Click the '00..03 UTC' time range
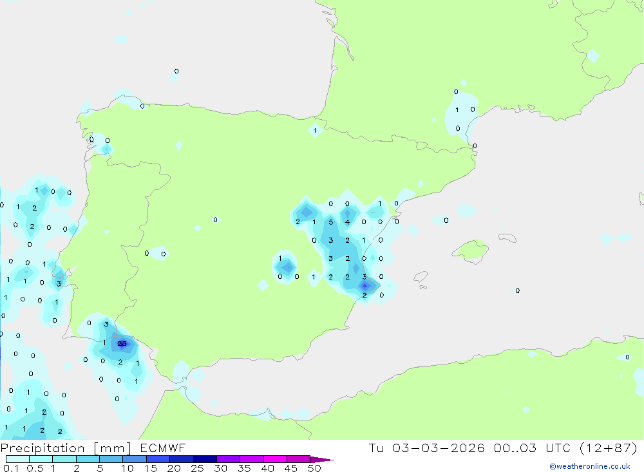 [x=533, y=448]
